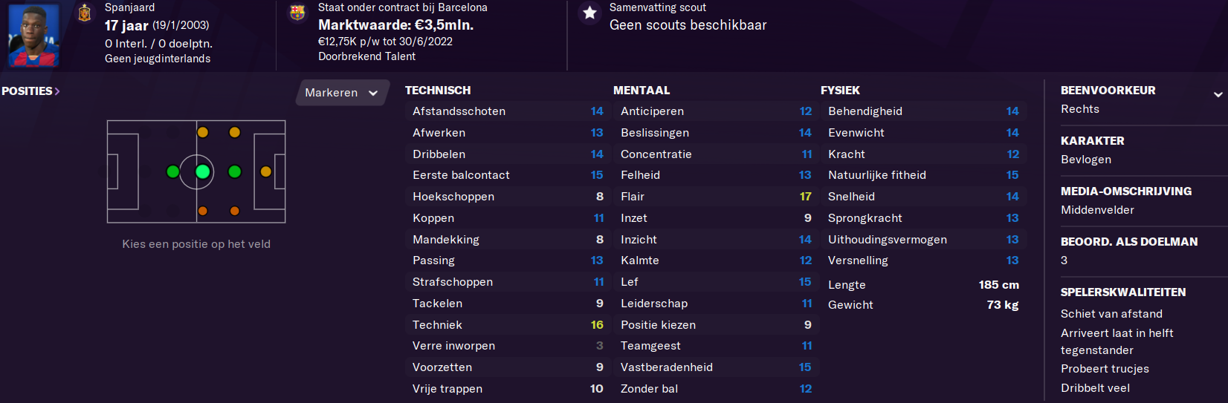Click the Snelheid attribute row
The height and width of the screenshot is (403, 1228).
click(923, 197)
